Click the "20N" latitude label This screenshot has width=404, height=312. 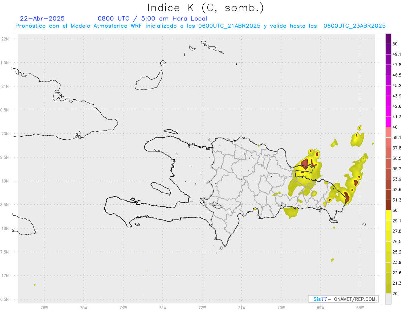tap(5, 134)
